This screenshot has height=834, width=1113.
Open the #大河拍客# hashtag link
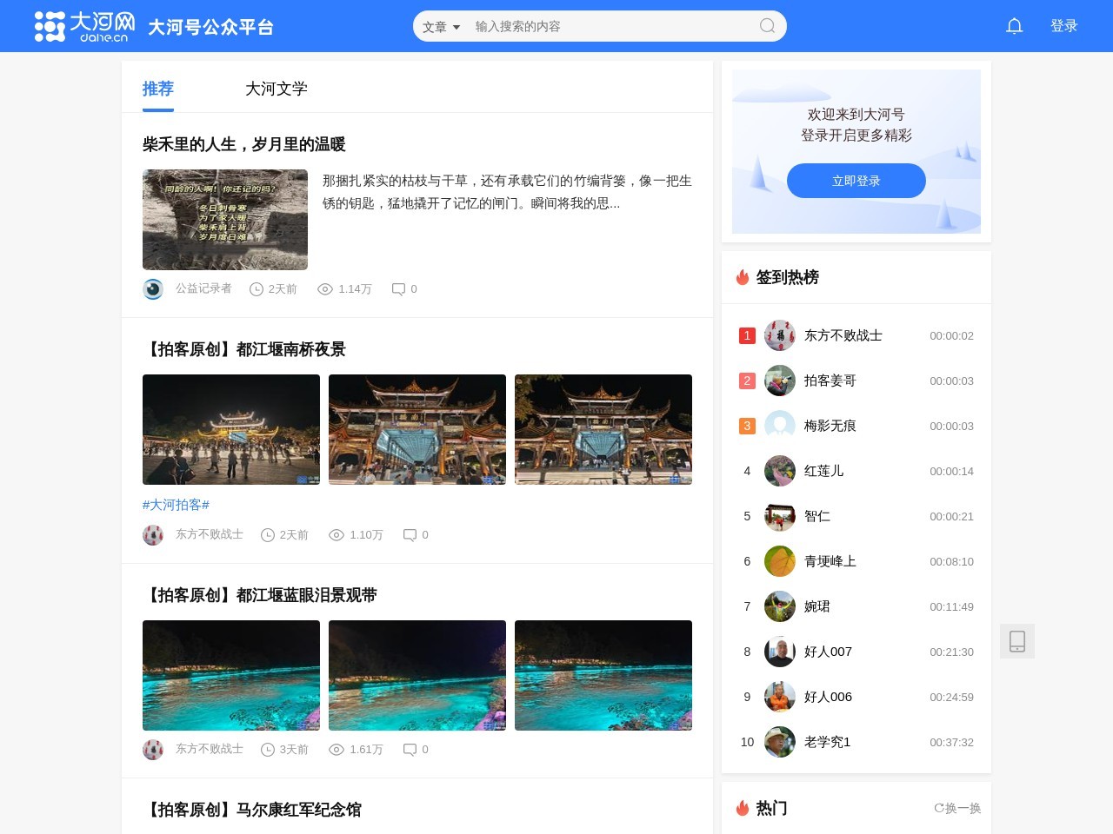[x=176, y=505]
